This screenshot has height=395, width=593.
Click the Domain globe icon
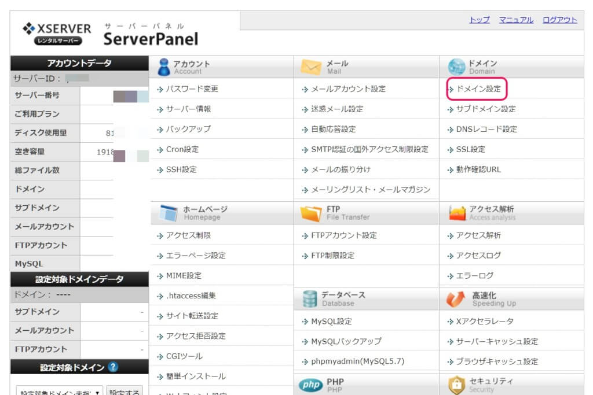pos(456,67)
